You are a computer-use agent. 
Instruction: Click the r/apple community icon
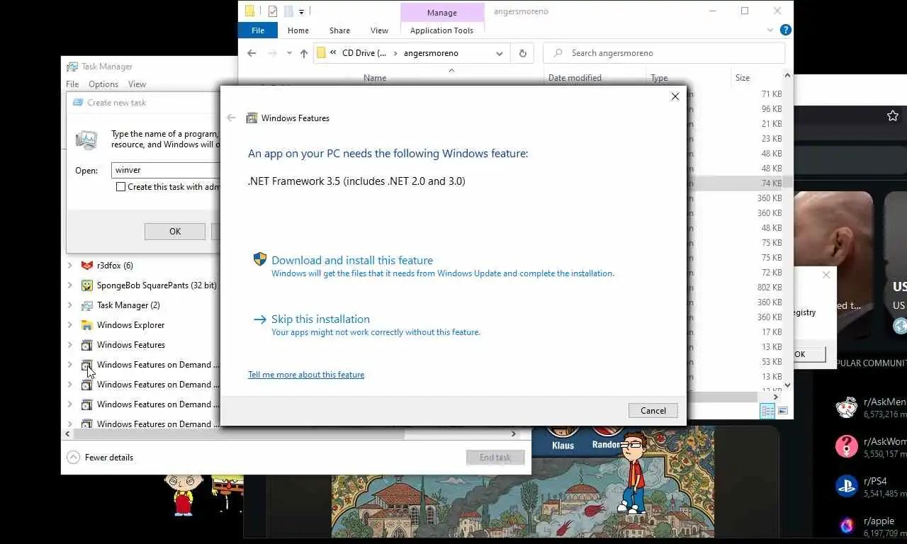click(846, 526)
